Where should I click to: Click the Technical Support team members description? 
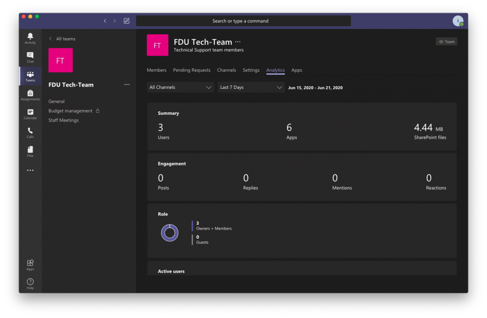208,50
